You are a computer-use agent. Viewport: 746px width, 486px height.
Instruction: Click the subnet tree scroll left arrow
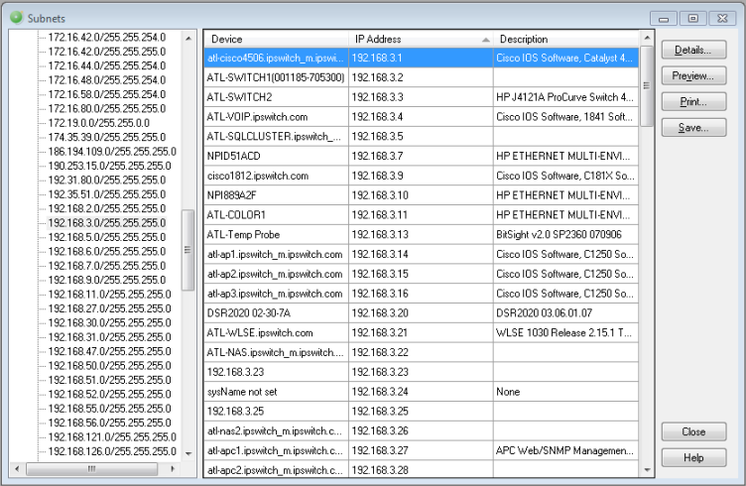pyautogui.click(x=17, y=469)
